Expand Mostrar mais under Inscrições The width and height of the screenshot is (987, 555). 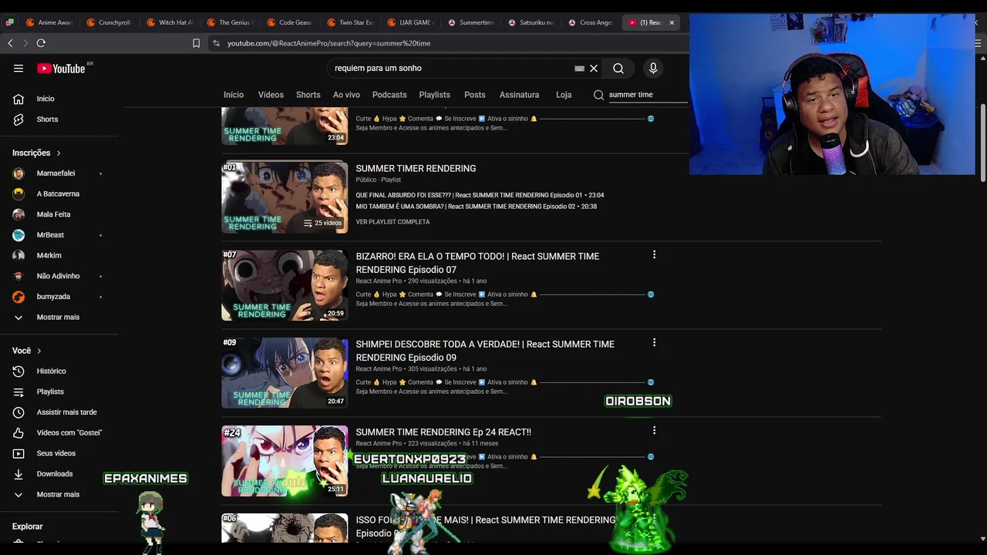pyautogui.click(x=59, y=317)
